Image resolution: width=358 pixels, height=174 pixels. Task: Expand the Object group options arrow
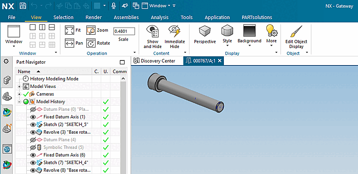[x=307, y=53]
